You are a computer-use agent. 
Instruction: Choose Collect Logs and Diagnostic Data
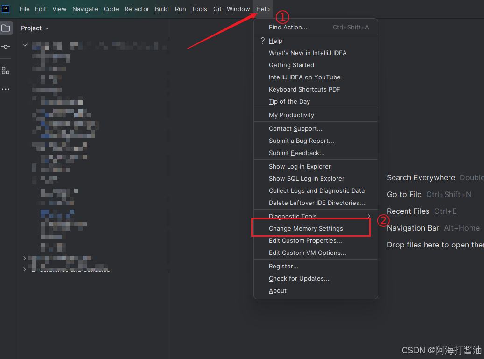pyautogui.click(x=316, y=191)
